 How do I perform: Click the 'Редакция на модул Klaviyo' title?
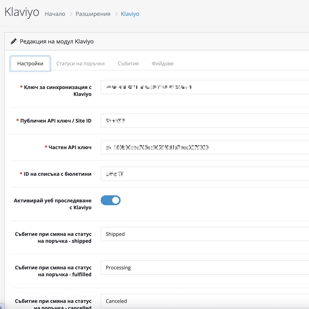tap(57, 42)
